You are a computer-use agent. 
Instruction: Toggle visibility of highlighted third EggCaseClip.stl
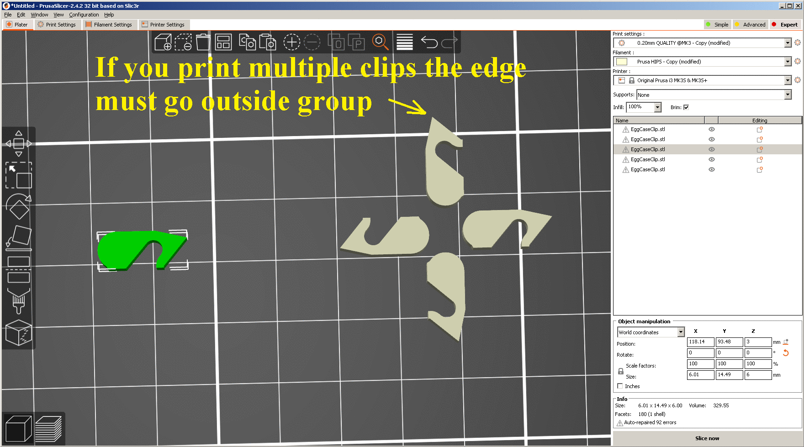[x=711, y=149]
